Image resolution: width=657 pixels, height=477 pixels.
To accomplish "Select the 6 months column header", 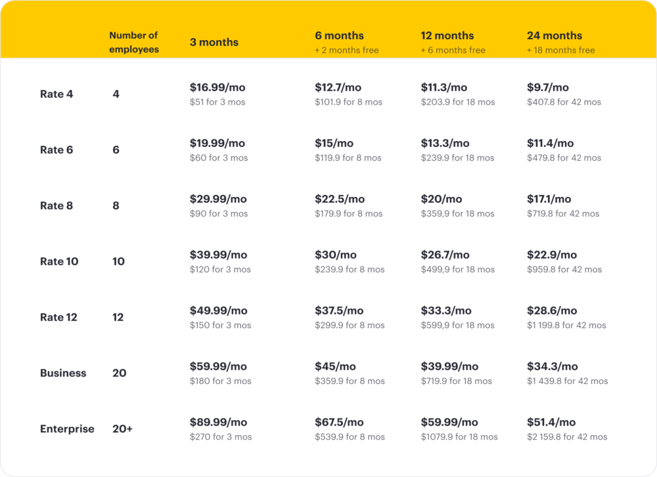I will 339,35.
